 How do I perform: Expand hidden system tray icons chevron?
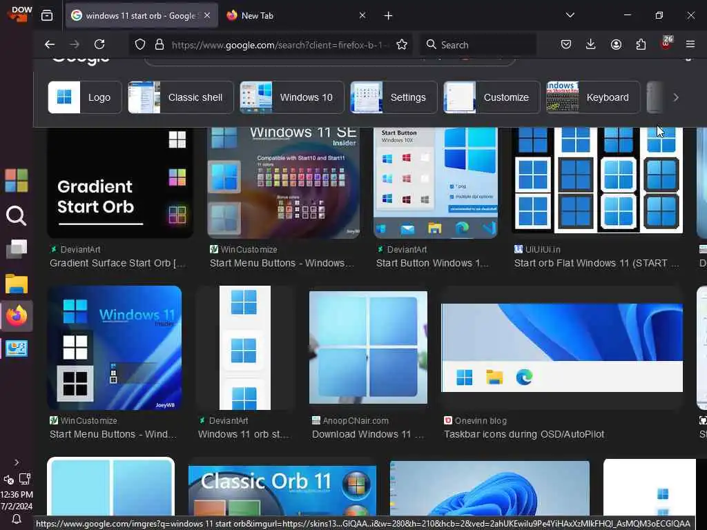[x=17, y=462]
